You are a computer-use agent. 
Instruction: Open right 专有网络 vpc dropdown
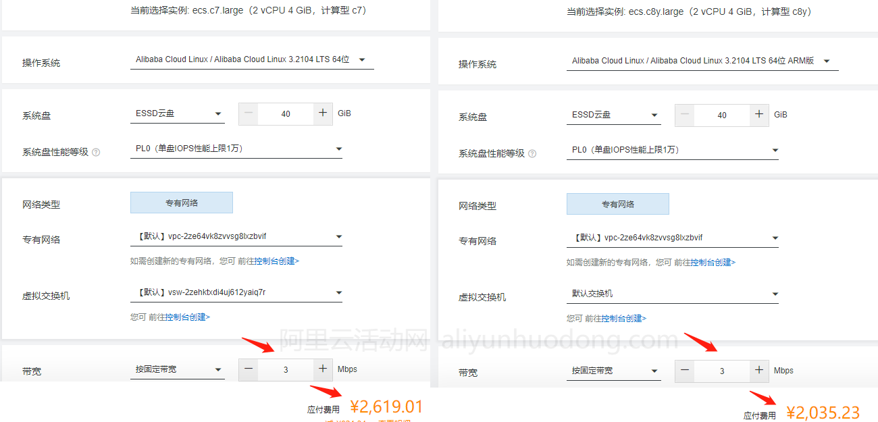coord(673,238)
